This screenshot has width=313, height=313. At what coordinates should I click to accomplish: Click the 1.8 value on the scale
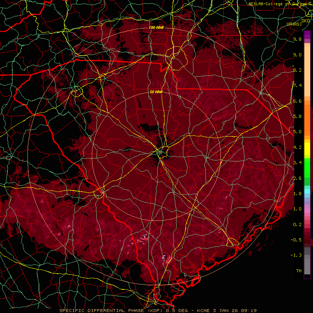tap(297, 194)
